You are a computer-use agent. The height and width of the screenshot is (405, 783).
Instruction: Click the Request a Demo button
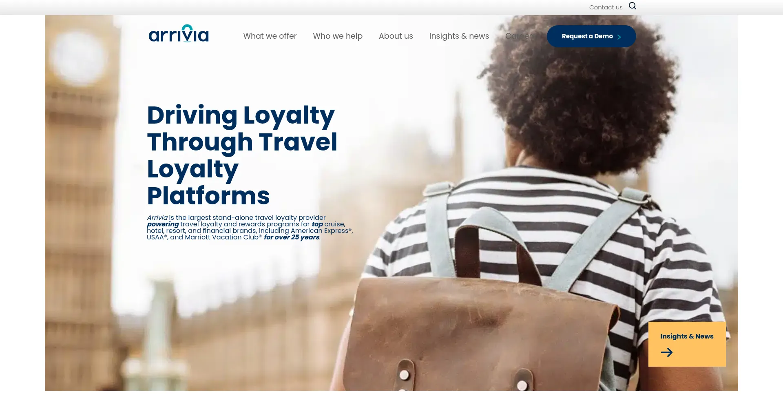coord(591,36)
